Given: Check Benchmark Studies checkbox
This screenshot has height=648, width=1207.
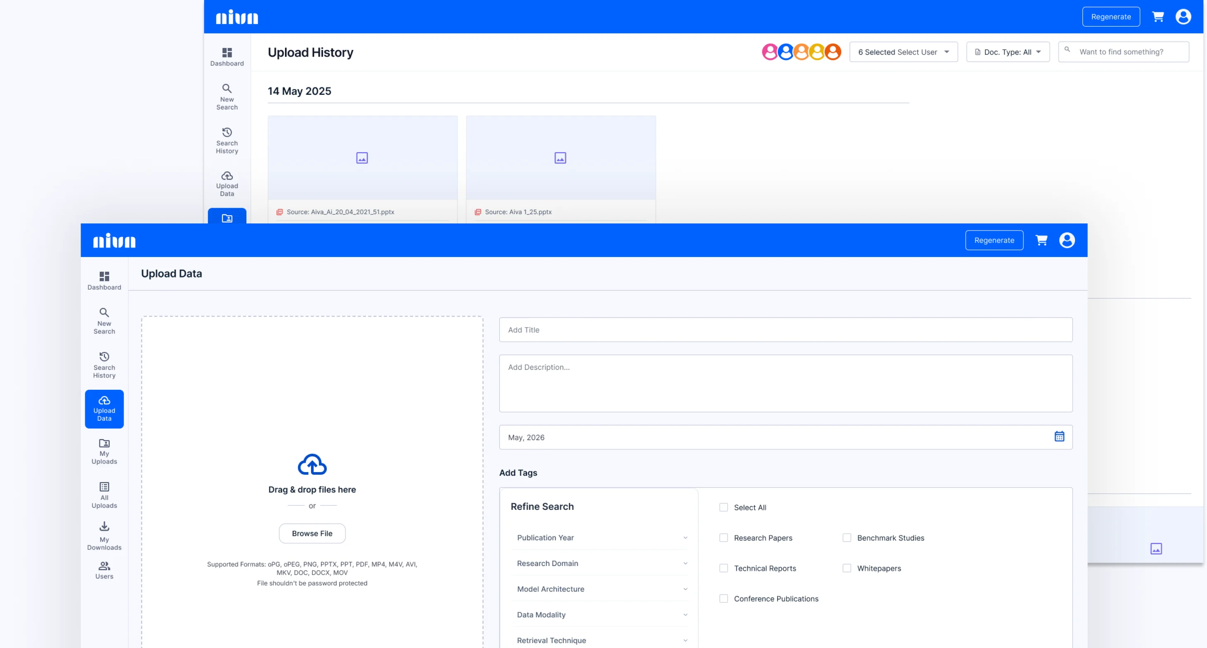Looking at the screenshot, I should click(x=847, y=538).
